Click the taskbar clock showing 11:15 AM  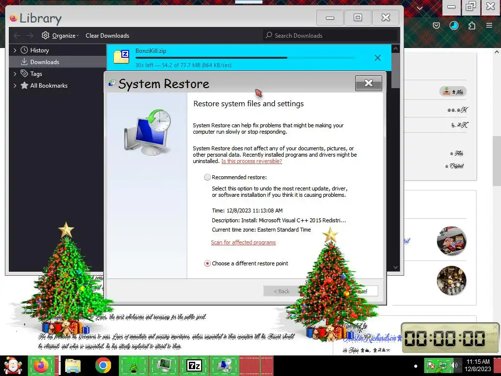tap(478, 365)
